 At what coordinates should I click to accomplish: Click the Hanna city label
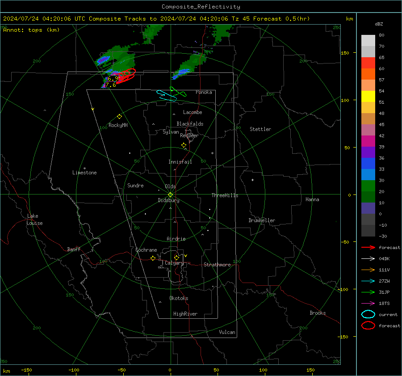click(312, 199)
